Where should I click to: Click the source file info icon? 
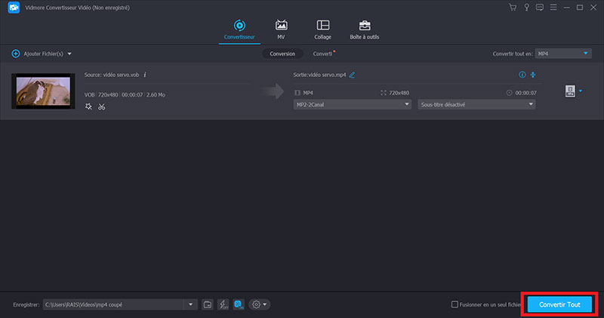pos(145,75)
